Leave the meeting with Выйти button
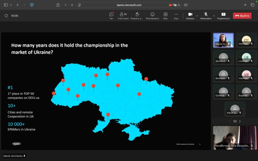Image resolution: width=258 pixels, height=161 pixels. pos(242,16)
